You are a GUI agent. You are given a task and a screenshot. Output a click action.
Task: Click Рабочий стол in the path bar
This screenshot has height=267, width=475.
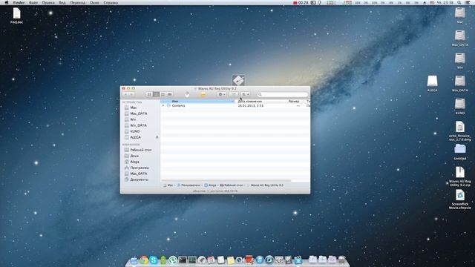232,185
